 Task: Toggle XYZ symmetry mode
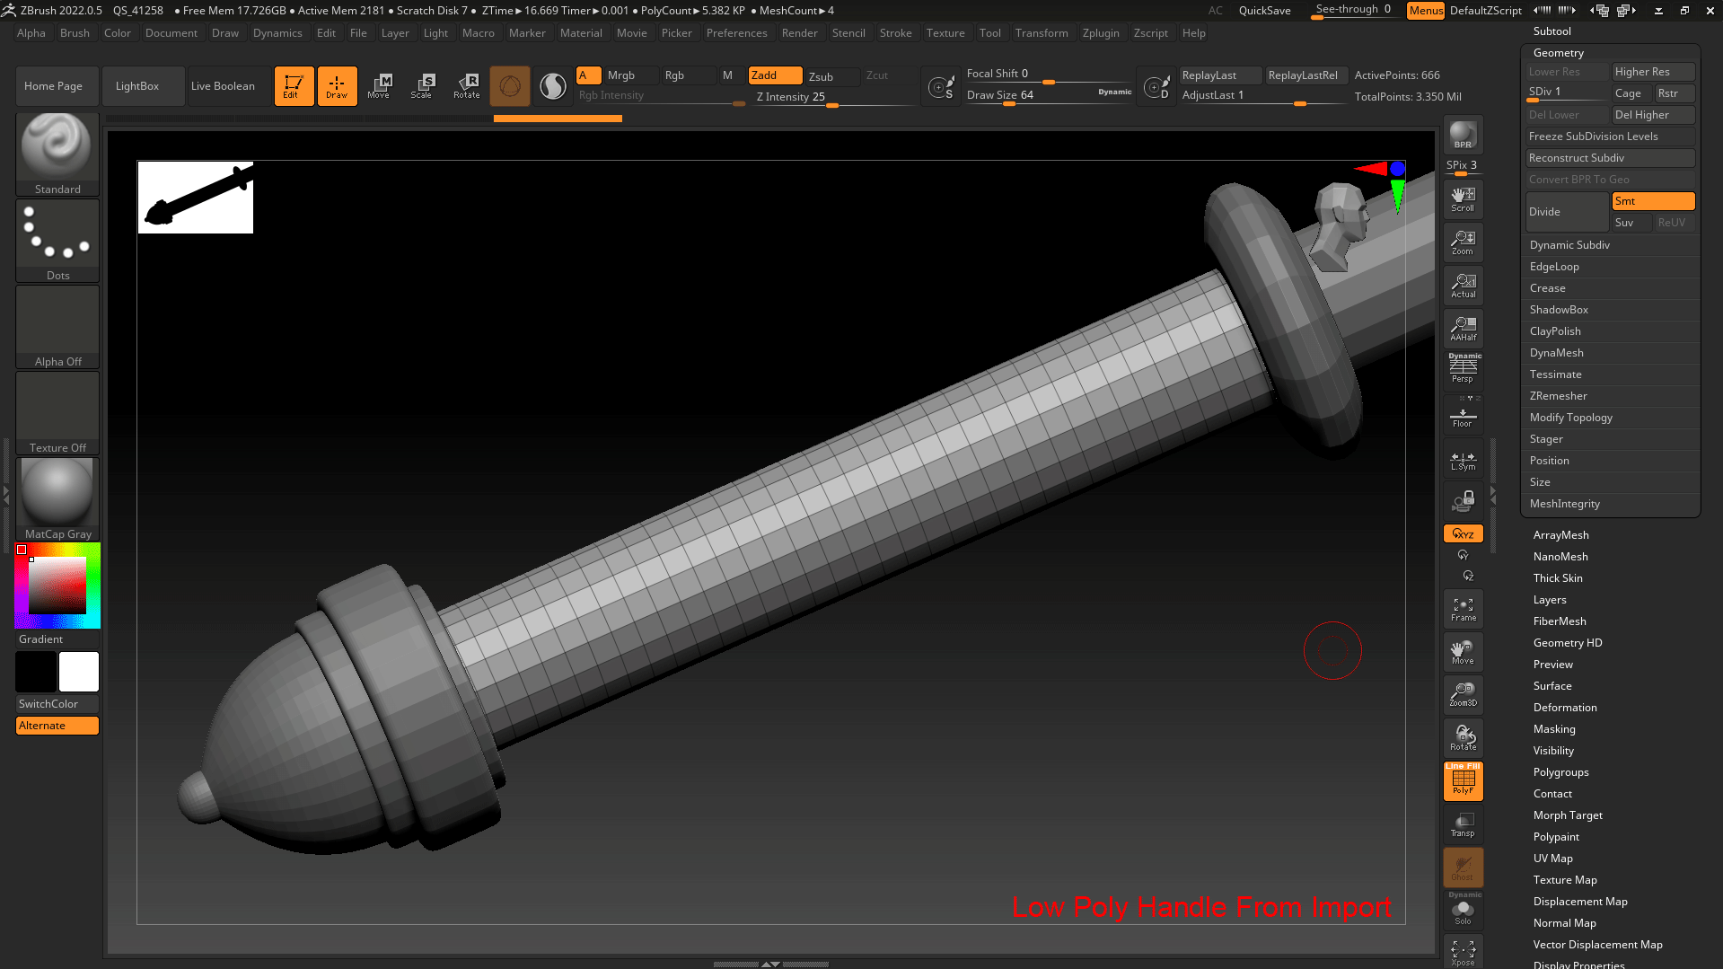[1463, 533]
